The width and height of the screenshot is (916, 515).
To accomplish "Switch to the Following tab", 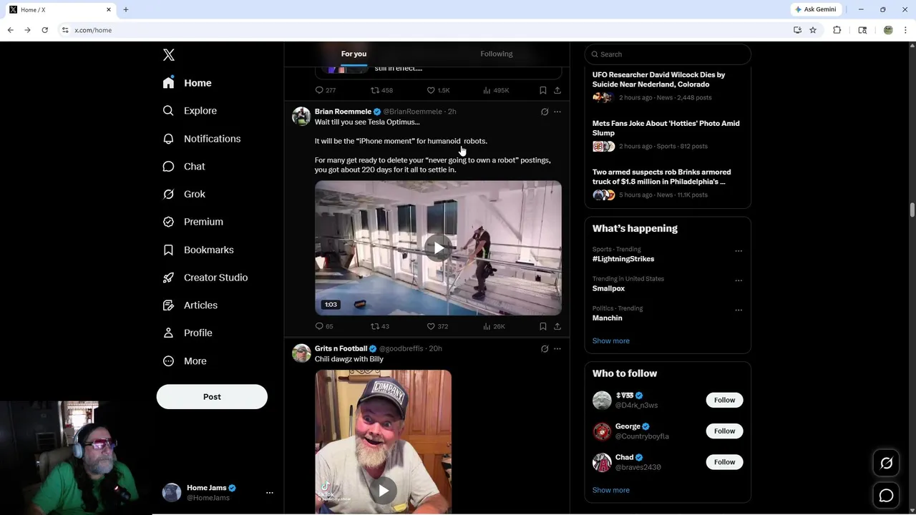I will (497, 54).
